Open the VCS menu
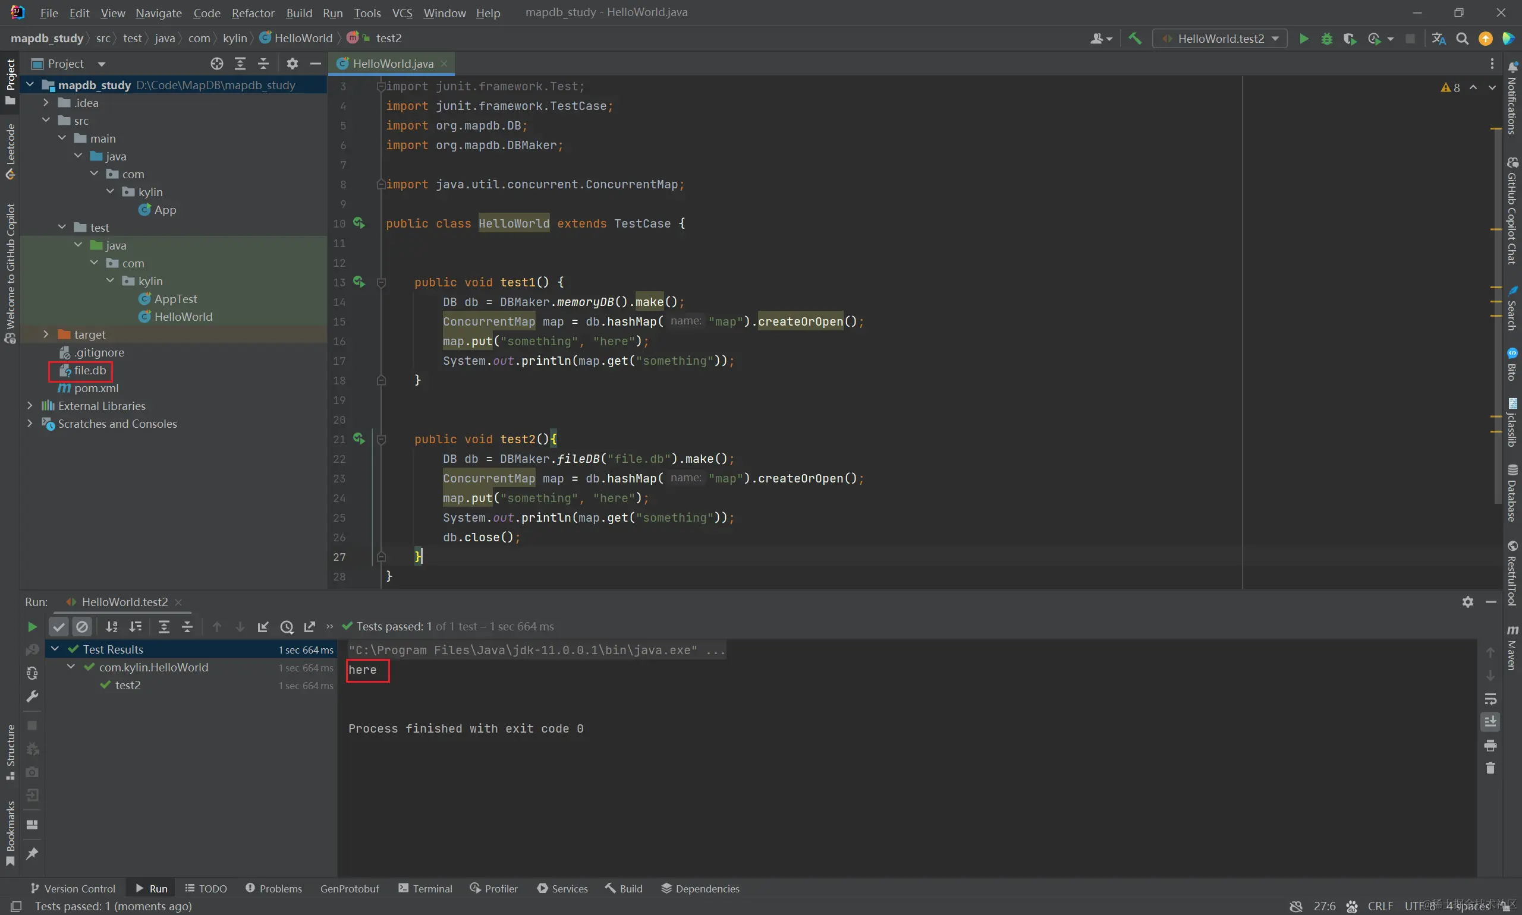Image resolution: width=1522 pixels, height=915 pixels. coord(402,13)
